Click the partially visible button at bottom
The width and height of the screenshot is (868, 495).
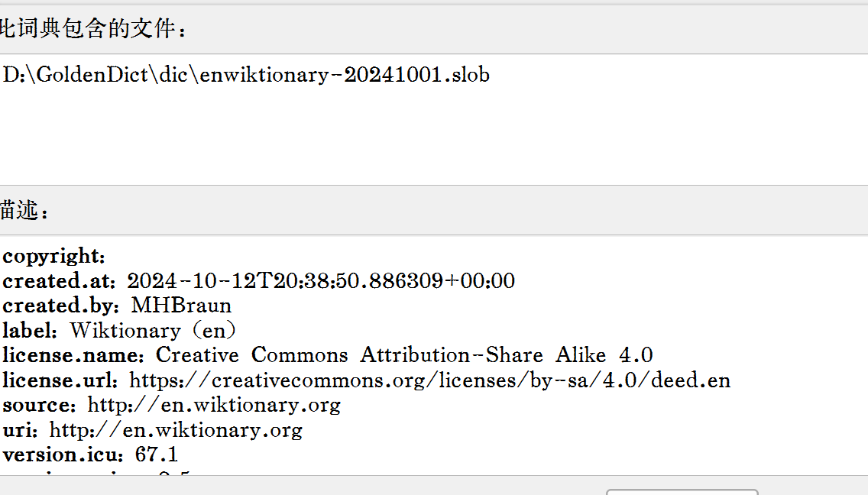(x=682, y=492)
